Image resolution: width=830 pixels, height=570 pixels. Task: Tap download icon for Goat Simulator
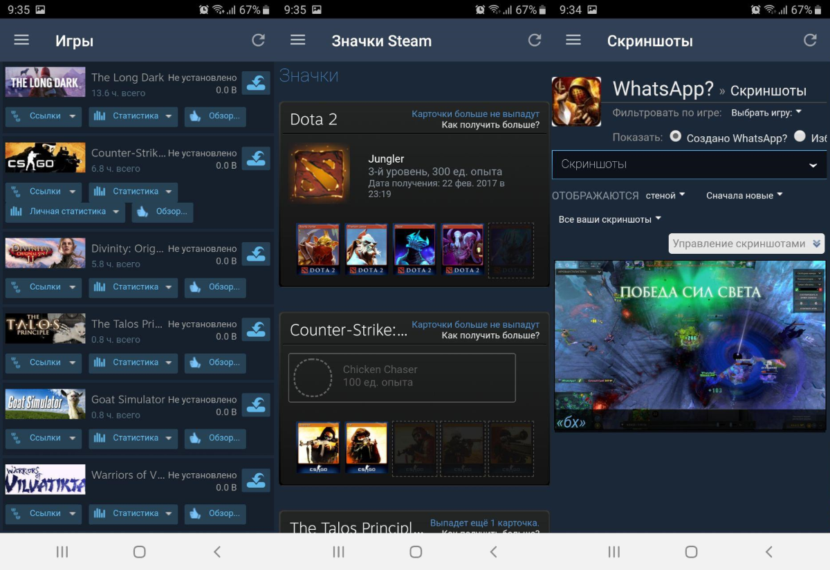click(x=257, y=405)
